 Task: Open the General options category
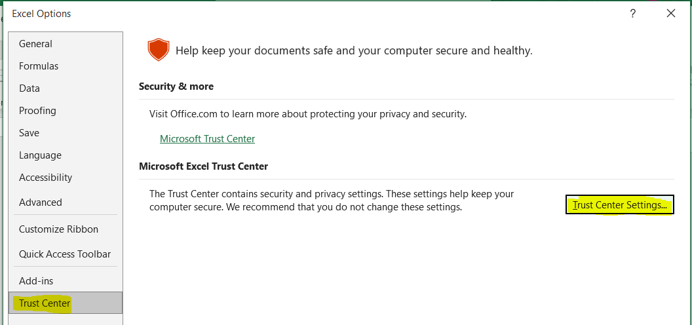tap(36, 44)
